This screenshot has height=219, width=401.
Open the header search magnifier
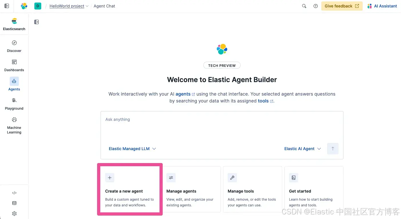click(304, 6)
